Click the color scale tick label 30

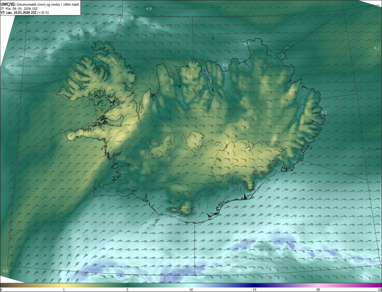(318, 290)
